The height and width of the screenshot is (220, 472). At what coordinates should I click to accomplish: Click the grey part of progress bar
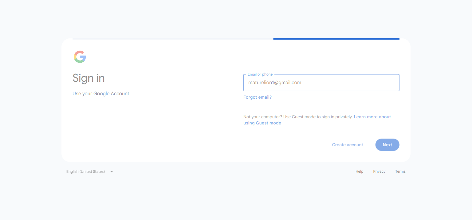(173, 39)
